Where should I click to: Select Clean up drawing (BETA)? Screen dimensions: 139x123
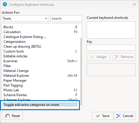coord(40,47)
